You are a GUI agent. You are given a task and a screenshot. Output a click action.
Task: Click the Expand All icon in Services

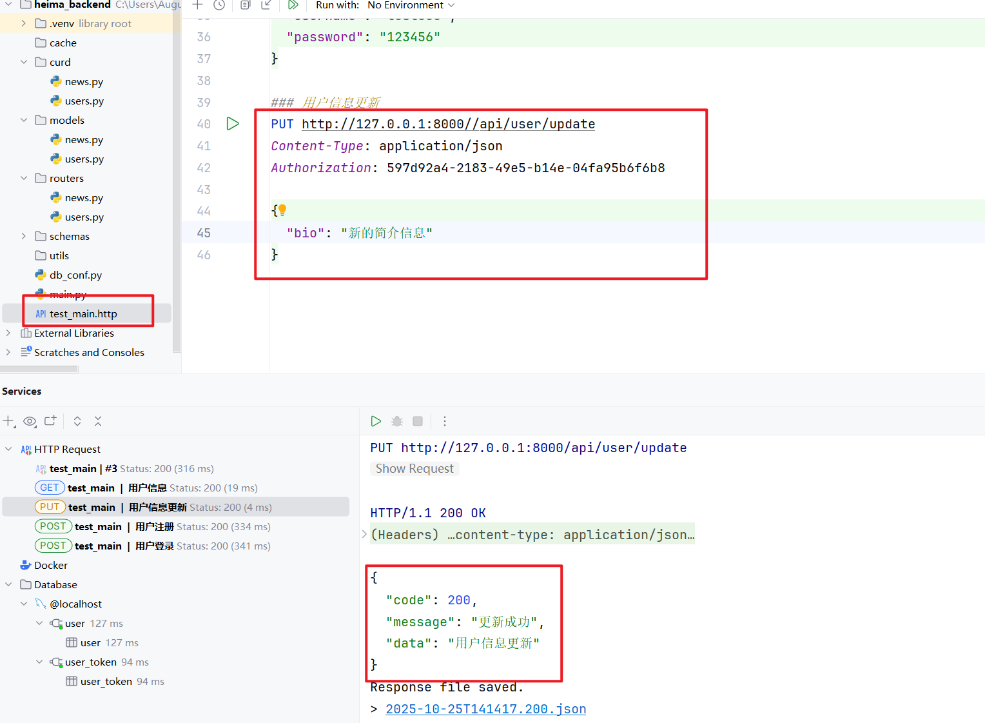(77, 421)
